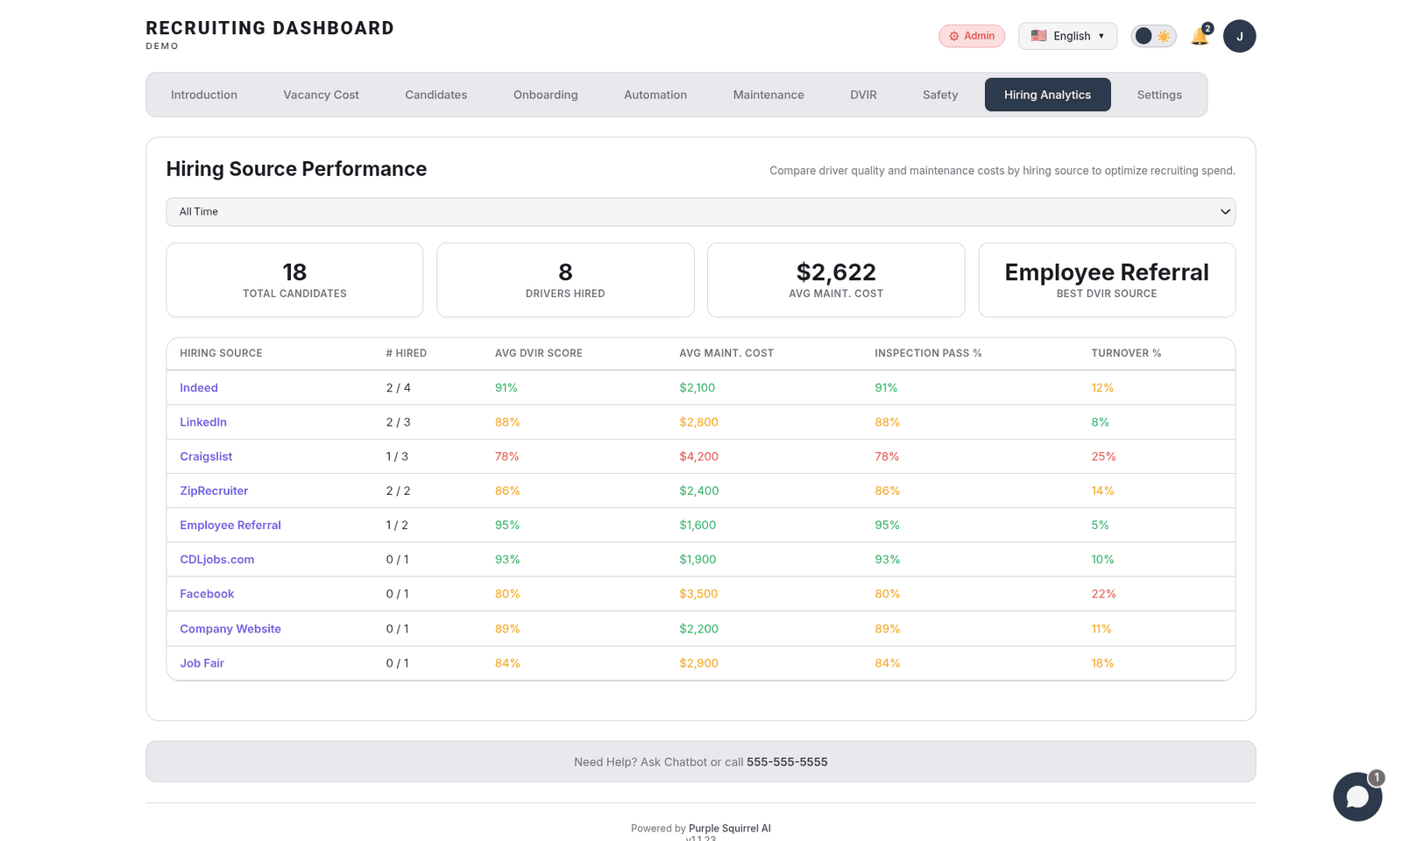Switch to the Vacancy Cost tab
1402x841 pixels.
pos(321,95)
